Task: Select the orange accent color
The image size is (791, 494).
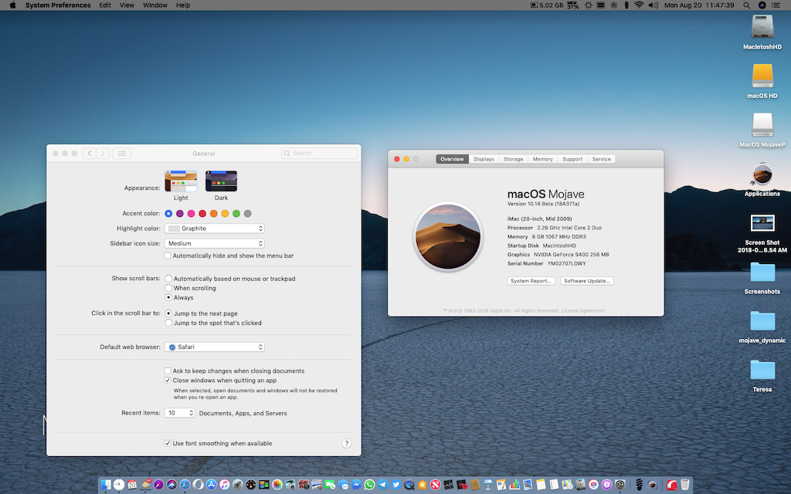Action: pyautogui.click(x=213, y=214)
